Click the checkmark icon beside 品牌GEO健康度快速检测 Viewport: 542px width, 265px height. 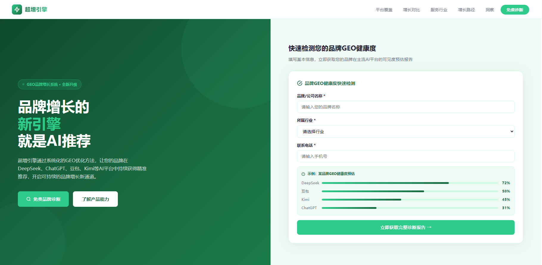300,83
